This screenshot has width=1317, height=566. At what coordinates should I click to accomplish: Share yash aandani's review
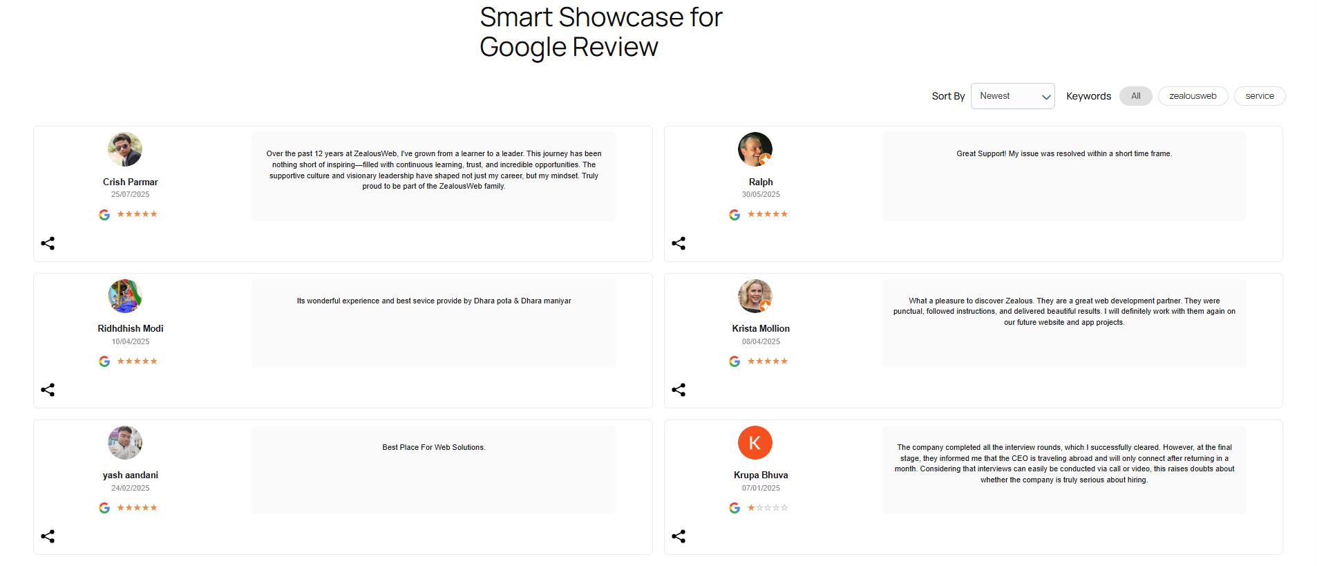pyautogui.click(x=48, y=536)
